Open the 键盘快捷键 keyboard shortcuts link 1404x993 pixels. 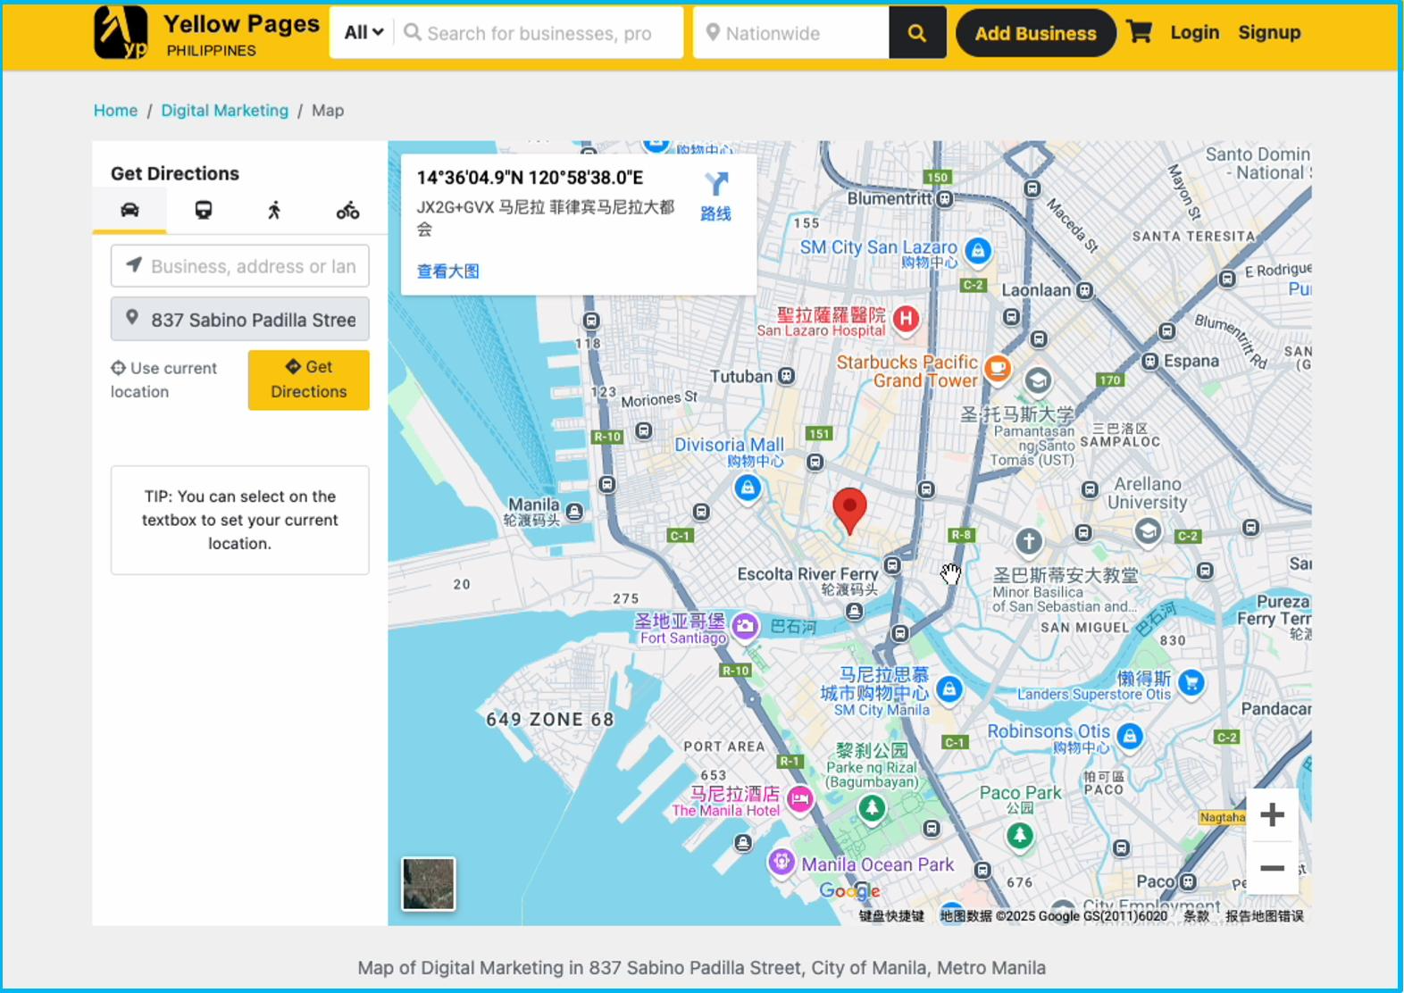pyautogui.click(x=891, y=916)
